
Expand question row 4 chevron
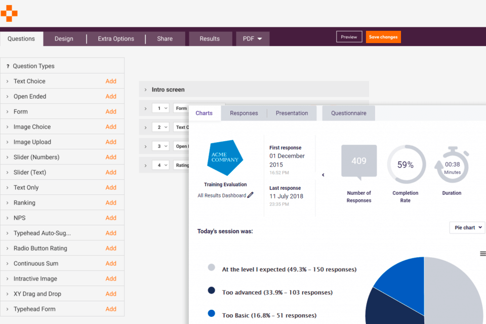(145, 166)
